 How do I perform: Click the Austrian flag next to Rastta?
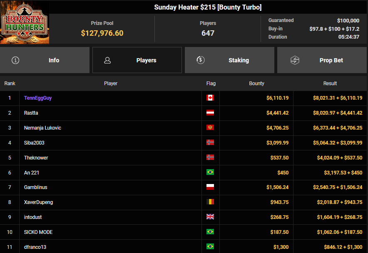click(x=210, y=113)
